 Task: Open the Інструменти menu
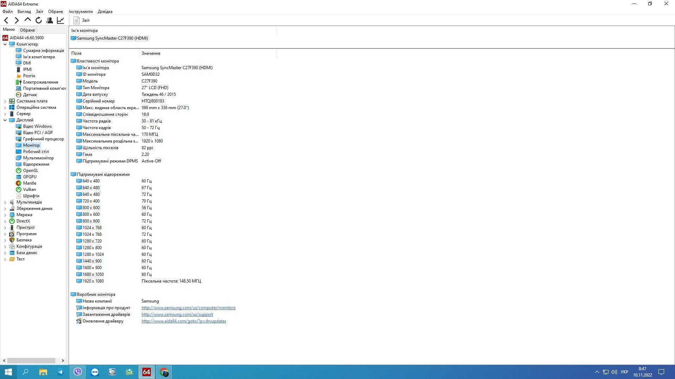pos(81,12)
